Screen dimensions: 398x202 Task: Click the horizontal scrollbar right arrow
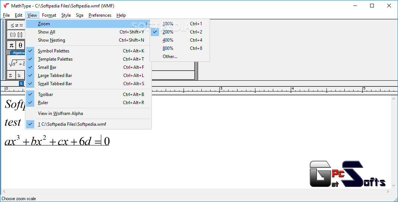coord(388,192)
